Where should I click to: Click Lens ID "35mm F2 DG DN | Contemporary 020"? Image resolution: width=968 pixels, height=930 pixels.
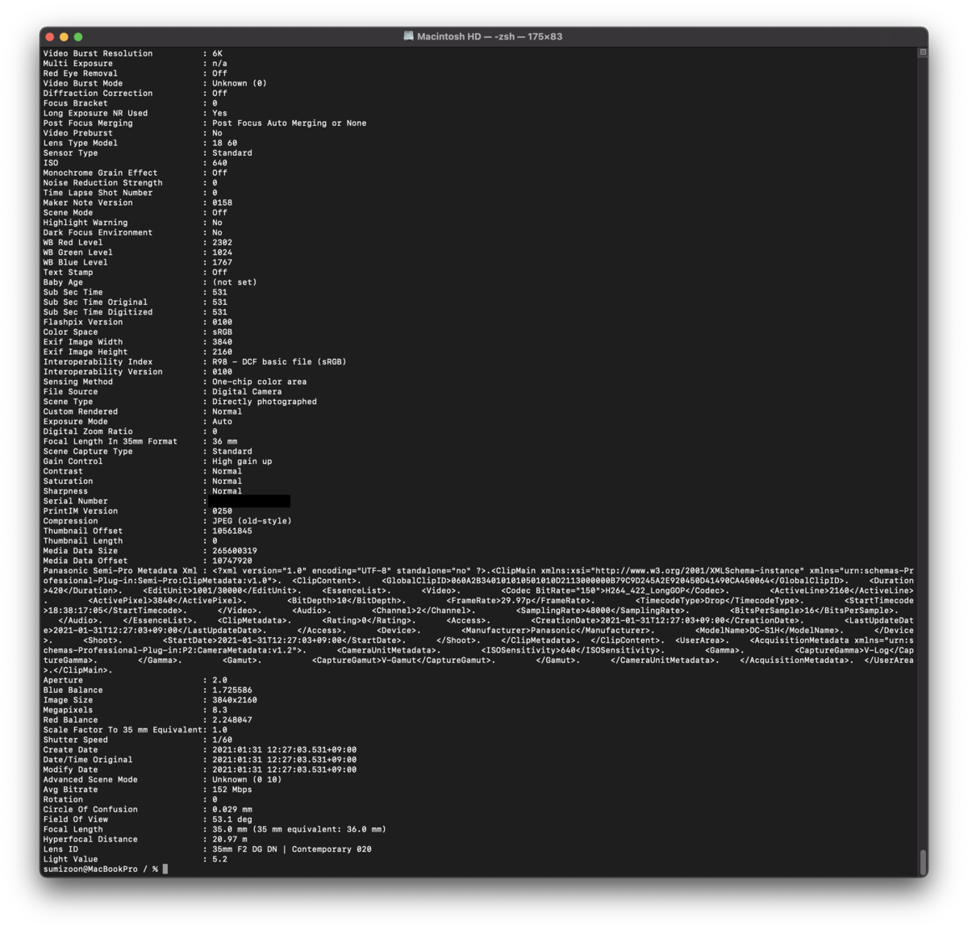pyautogui.click(x=292, y=849)
